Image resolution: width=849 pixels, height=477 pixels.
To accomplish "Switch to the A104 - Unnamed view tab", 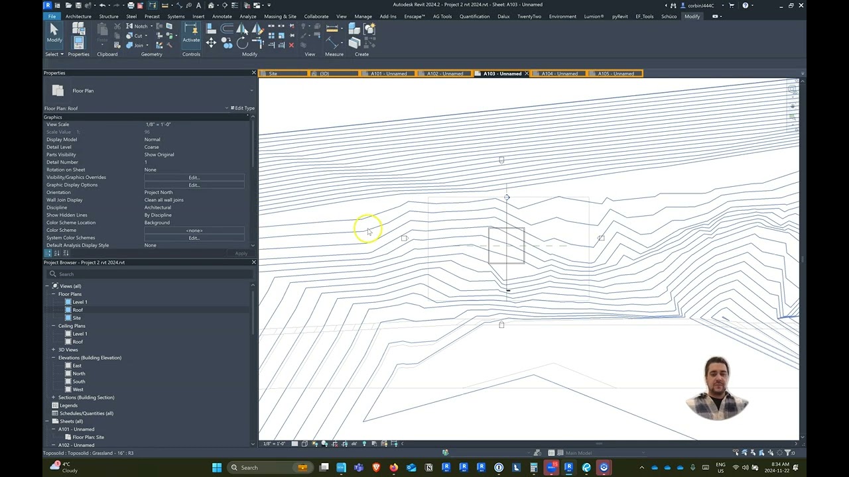I will coord(559,74).
